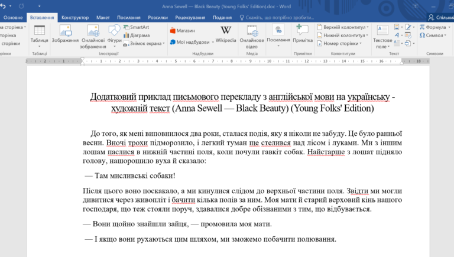The image size is (454, 257).
Task: Open Мої надбудови dropdown
Action: 213,43
